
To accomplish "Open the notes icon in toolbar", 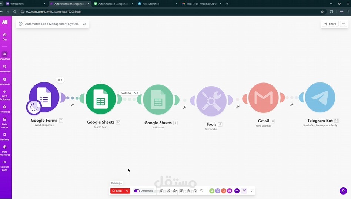I will pos(195,191).
